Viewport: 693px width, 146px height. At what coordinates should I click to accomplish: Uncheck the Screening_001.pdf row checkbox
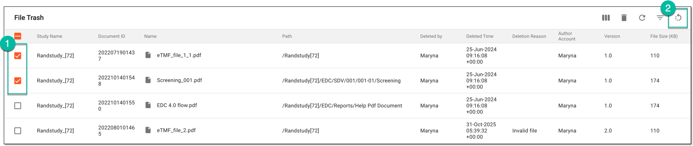[x=18, y=81]
